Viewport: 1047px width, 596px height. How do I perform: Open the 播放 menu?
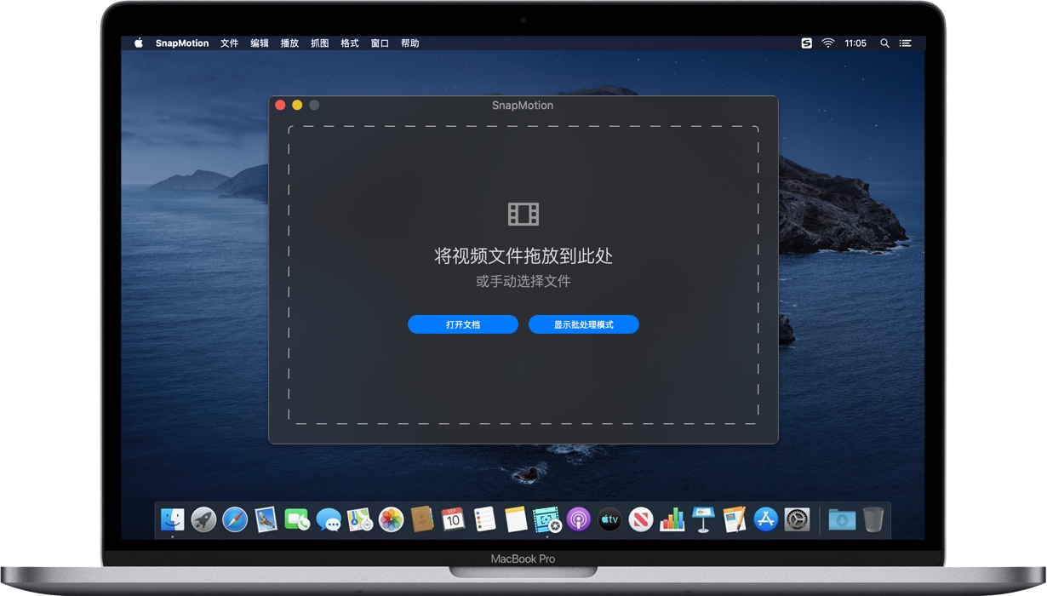tap(289, 43)
